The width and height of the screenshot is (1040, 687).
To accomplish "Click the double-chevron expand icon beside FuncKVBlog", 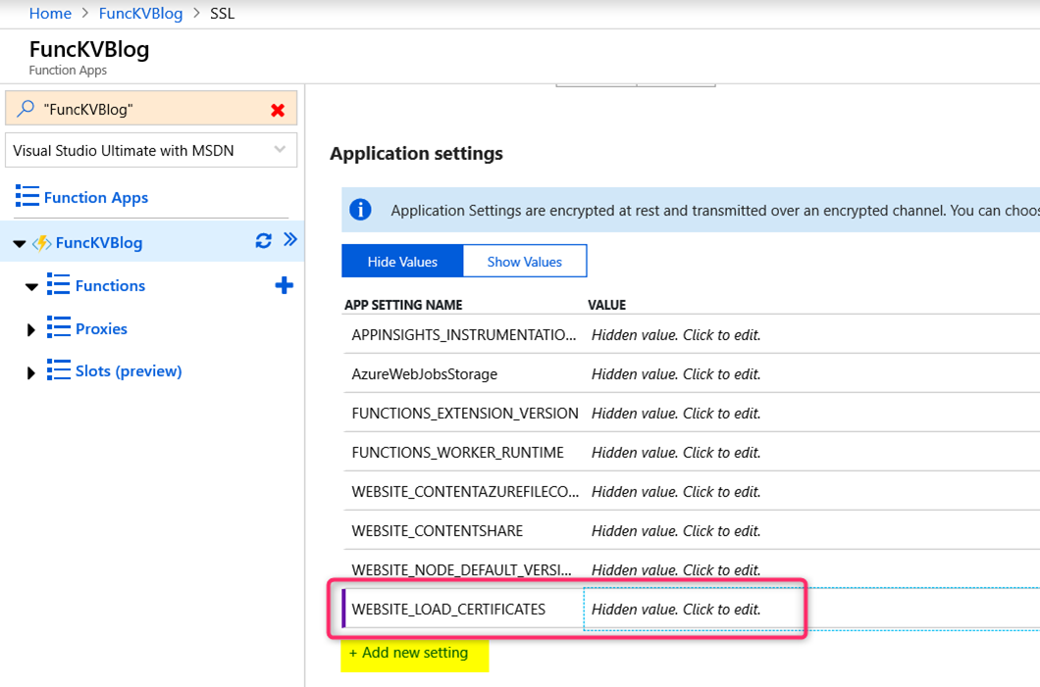I will click(x=290, y=239).
